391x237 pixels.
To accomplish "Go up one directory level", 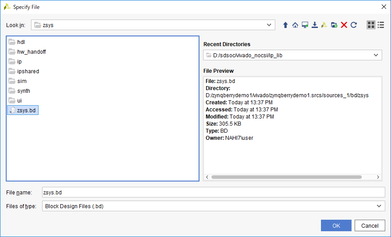I will coord(285,25).
